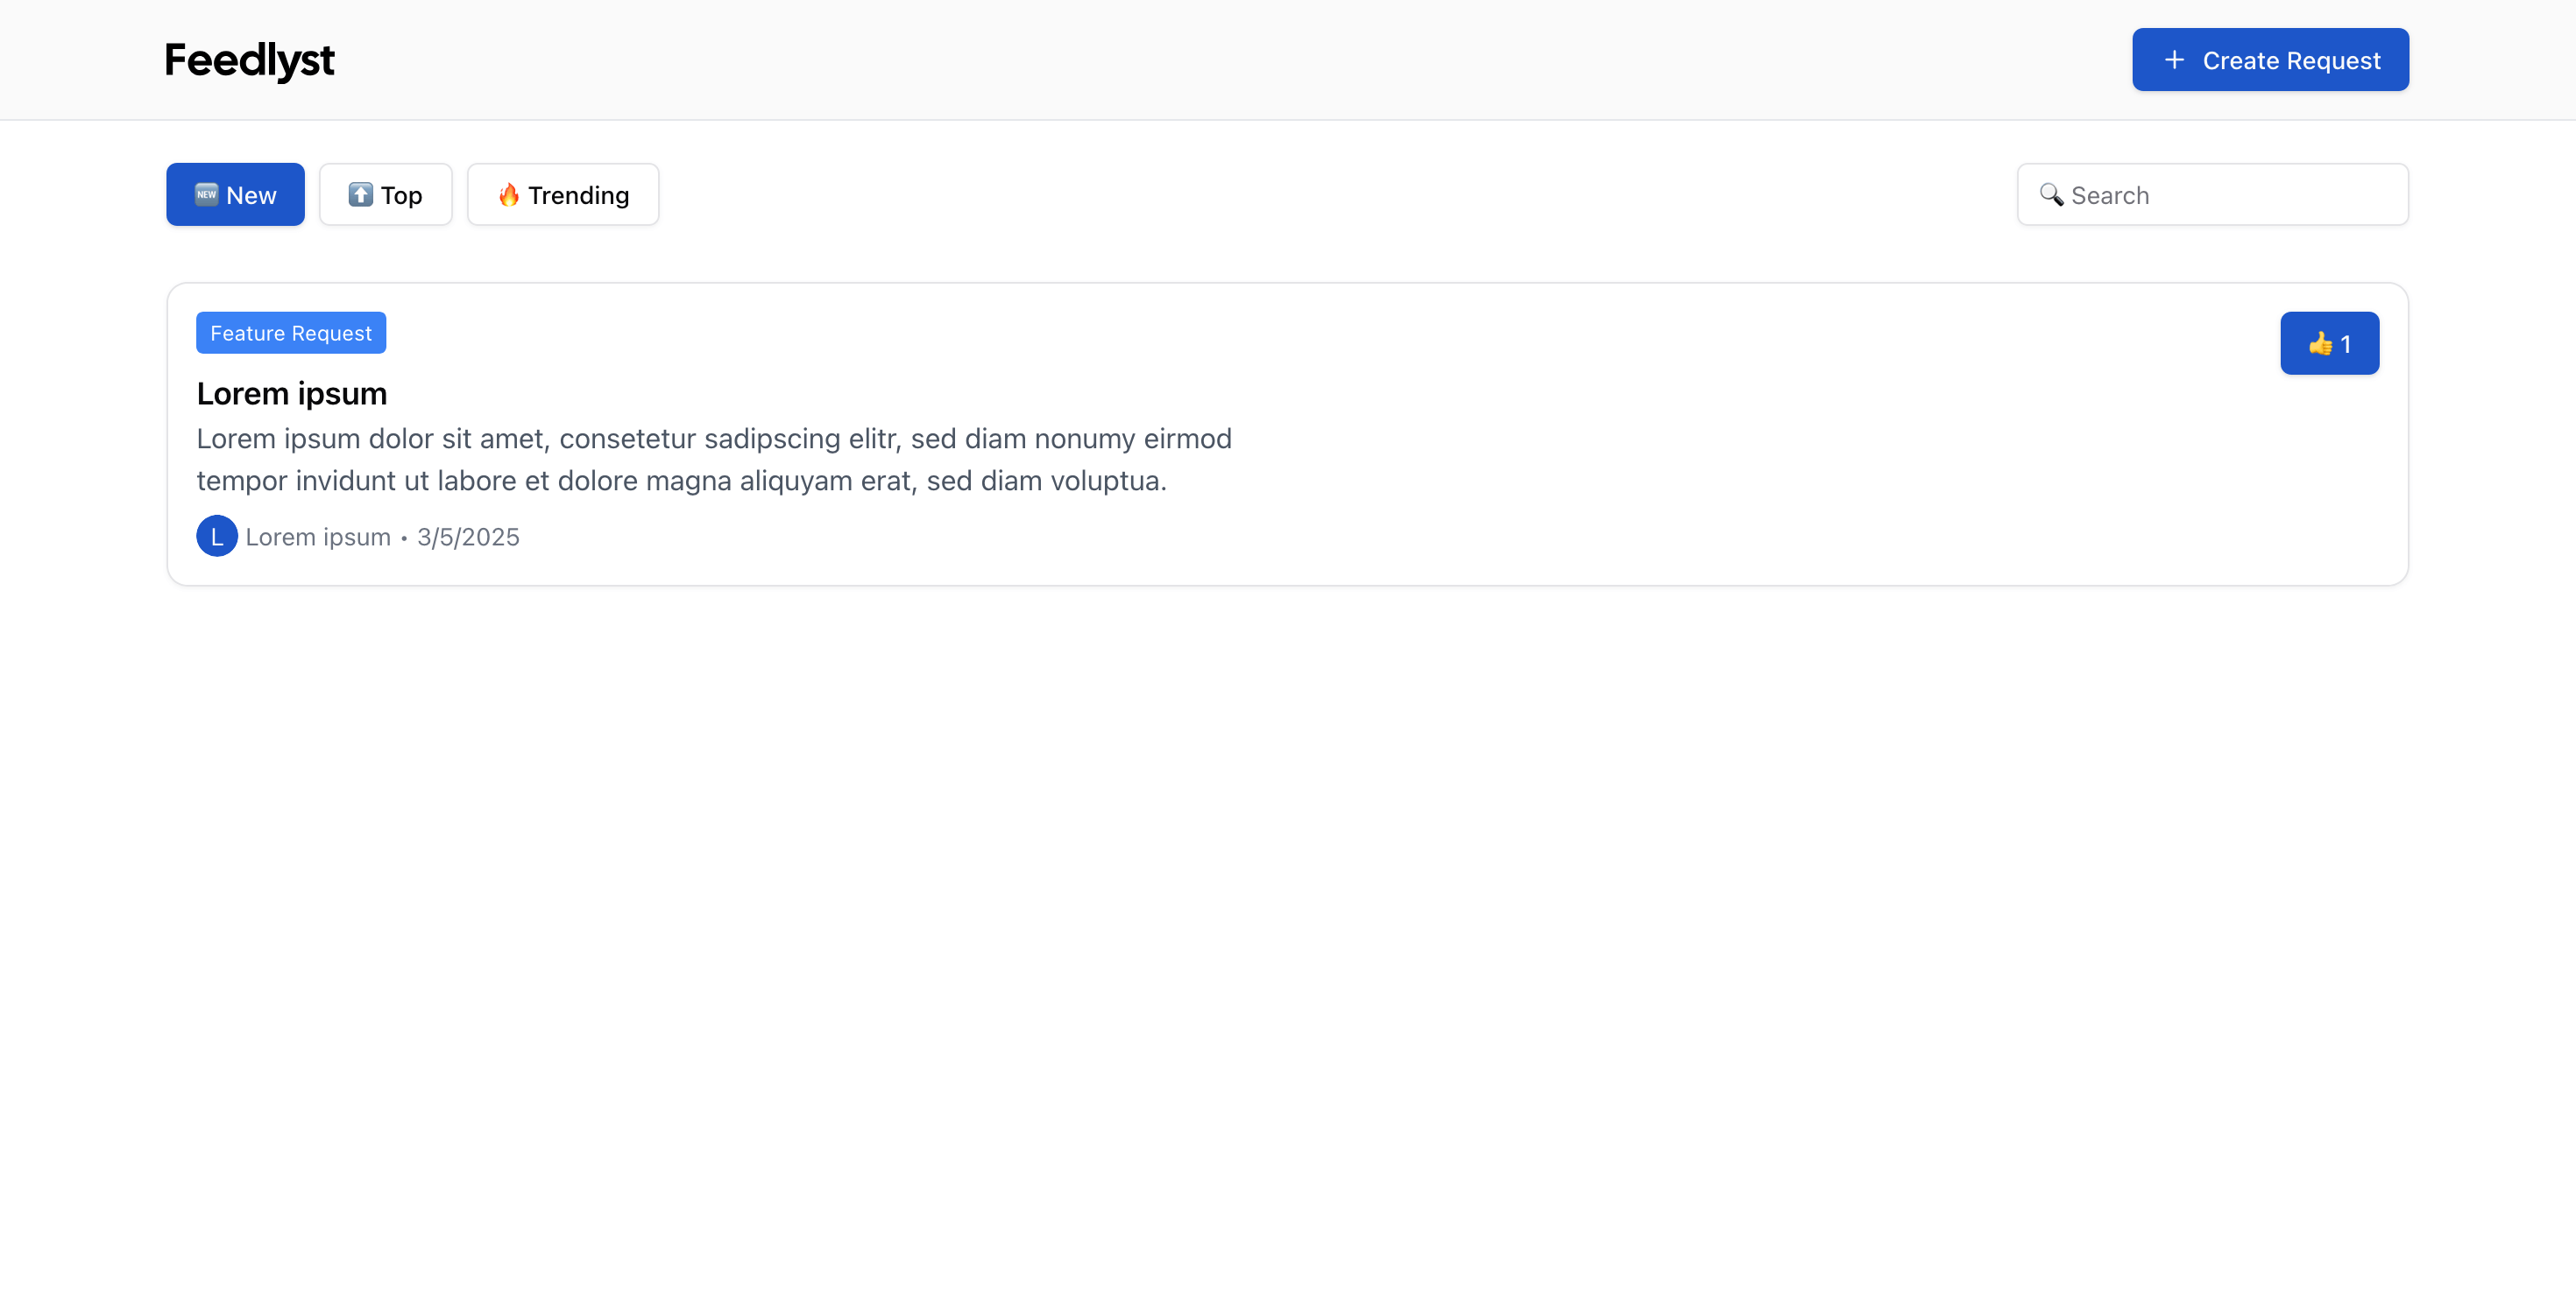The image size is (2576, 1301).
Task: Click the magnifying glass search icon
Action: (x=2051, y=195)
